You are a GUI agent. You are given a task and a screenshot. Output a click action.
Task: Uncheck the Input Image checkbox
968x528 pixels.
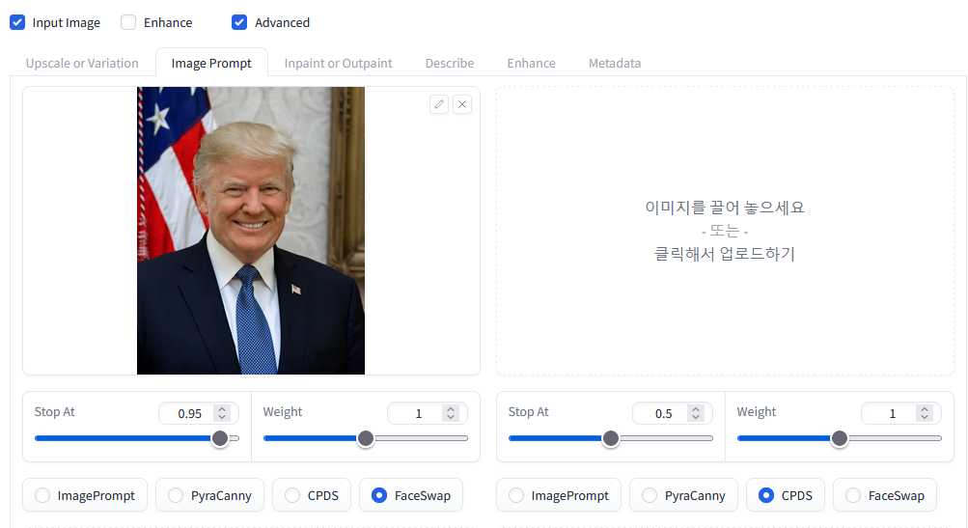17,23
